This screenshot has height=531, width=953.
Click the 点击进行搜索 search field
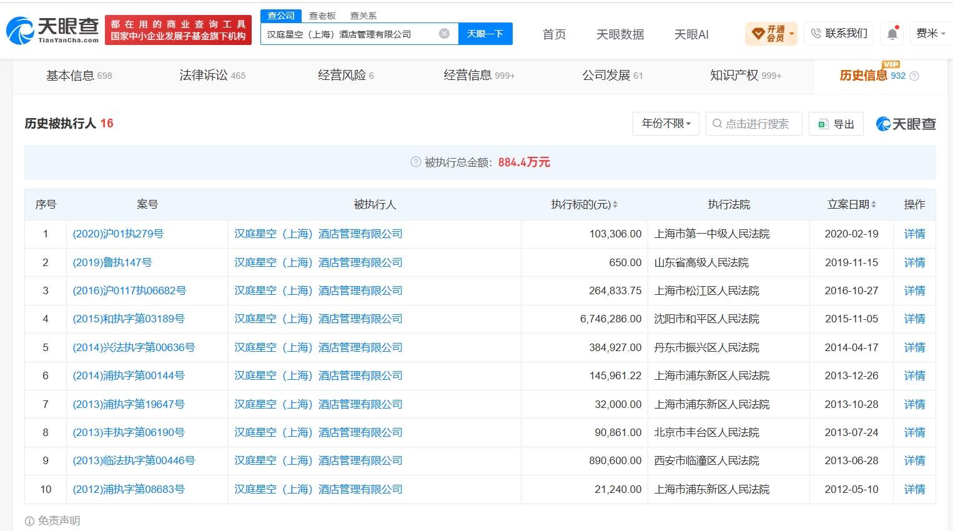(754, 124)
